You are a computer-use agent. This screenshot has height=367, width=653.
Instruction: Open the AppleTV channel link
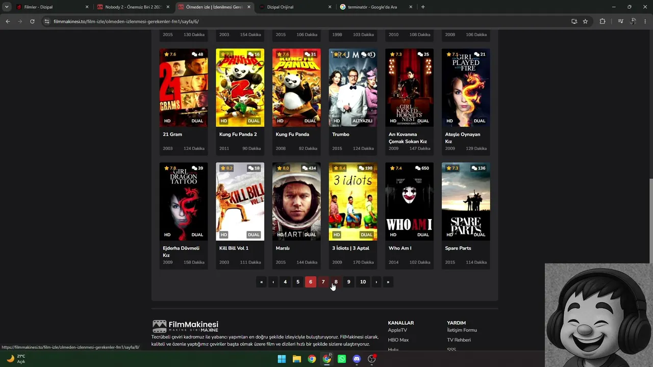397,330
